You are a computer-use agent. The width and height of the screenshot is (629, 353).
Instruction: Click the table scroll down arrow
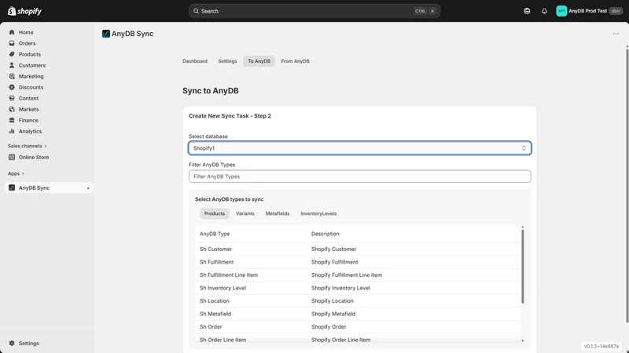point(523,340)
